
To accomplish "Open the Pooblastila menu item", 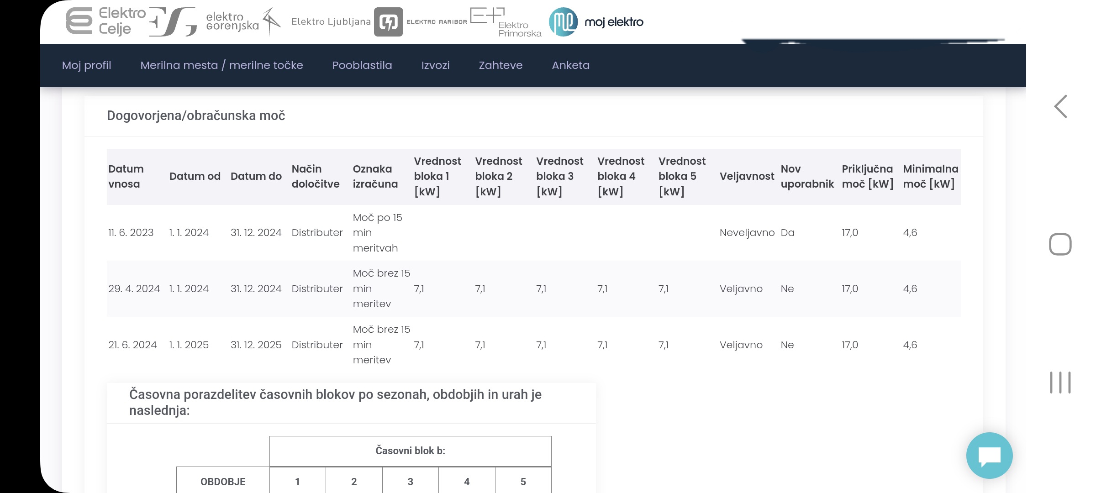I will pos(362,65).
